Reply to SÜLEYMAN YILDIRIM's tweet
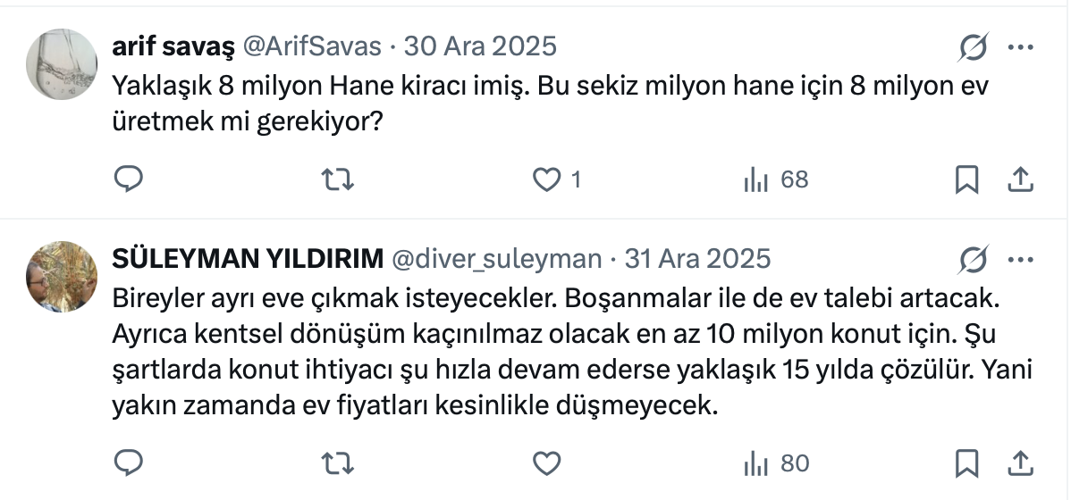Viewport: 1071px width, 500px height. click(129, 463)
